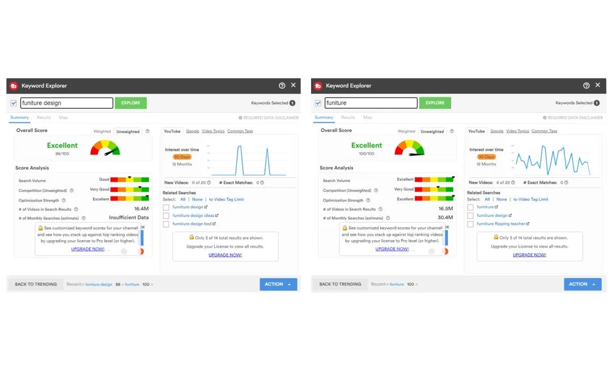
Task: Click the Search Volume color bar in left panel
Action: click(129, 180)
